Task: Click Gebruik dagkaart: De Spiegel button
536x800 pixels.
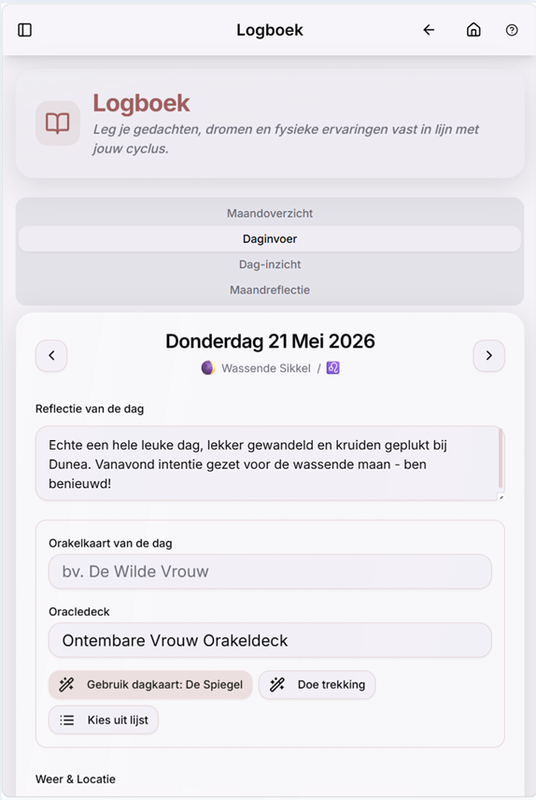Action: coord(150,685)
